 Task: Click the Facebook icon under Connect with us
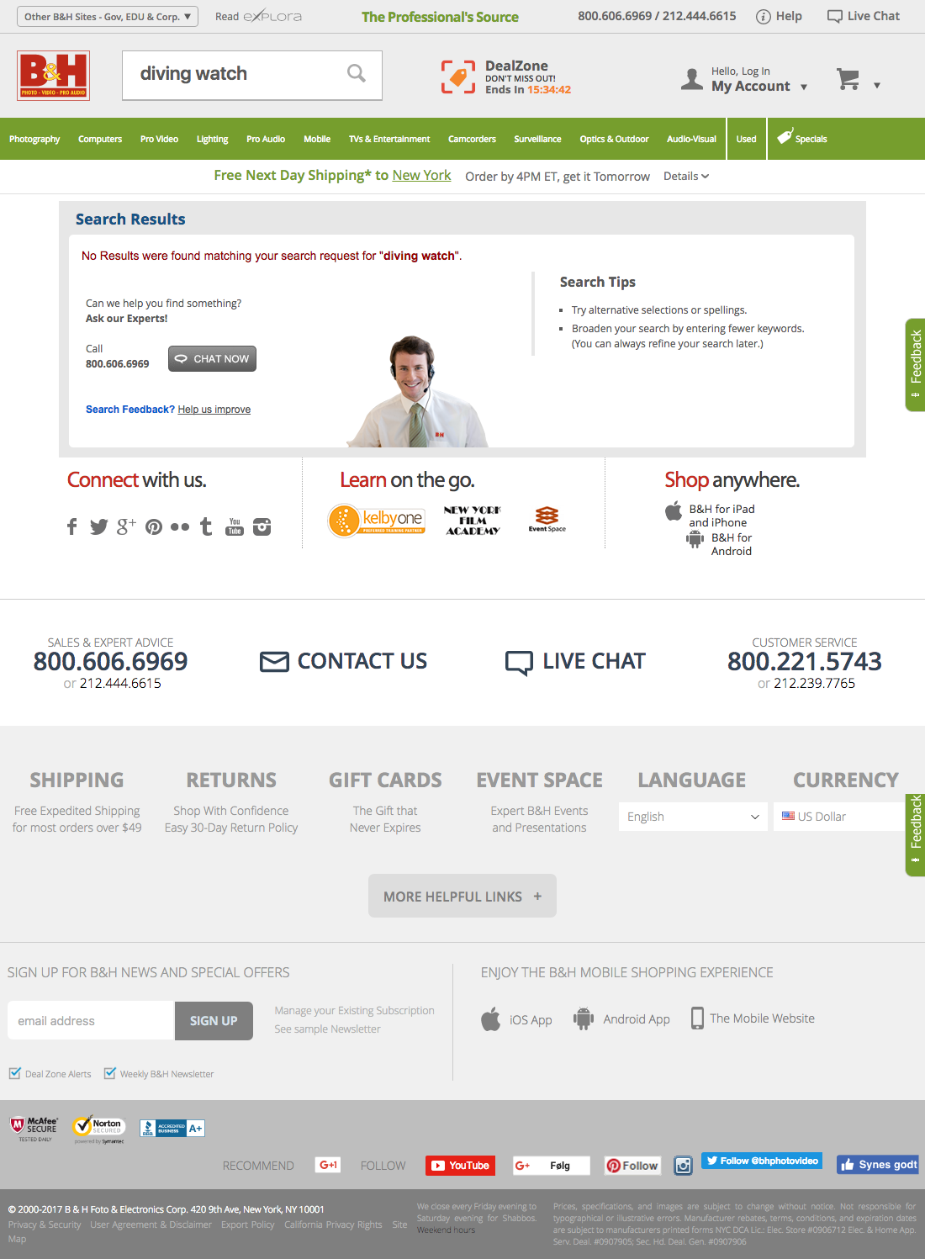pyautogui.click(x=72, y=527)
